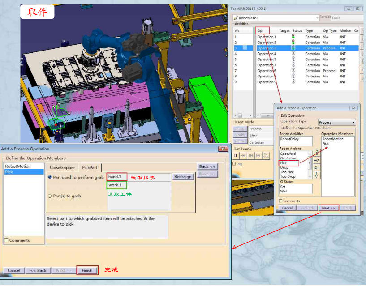Pause simulation in the Sim Frame controls
This screenshot has width=366, height=286.
(x=236, y=156)
